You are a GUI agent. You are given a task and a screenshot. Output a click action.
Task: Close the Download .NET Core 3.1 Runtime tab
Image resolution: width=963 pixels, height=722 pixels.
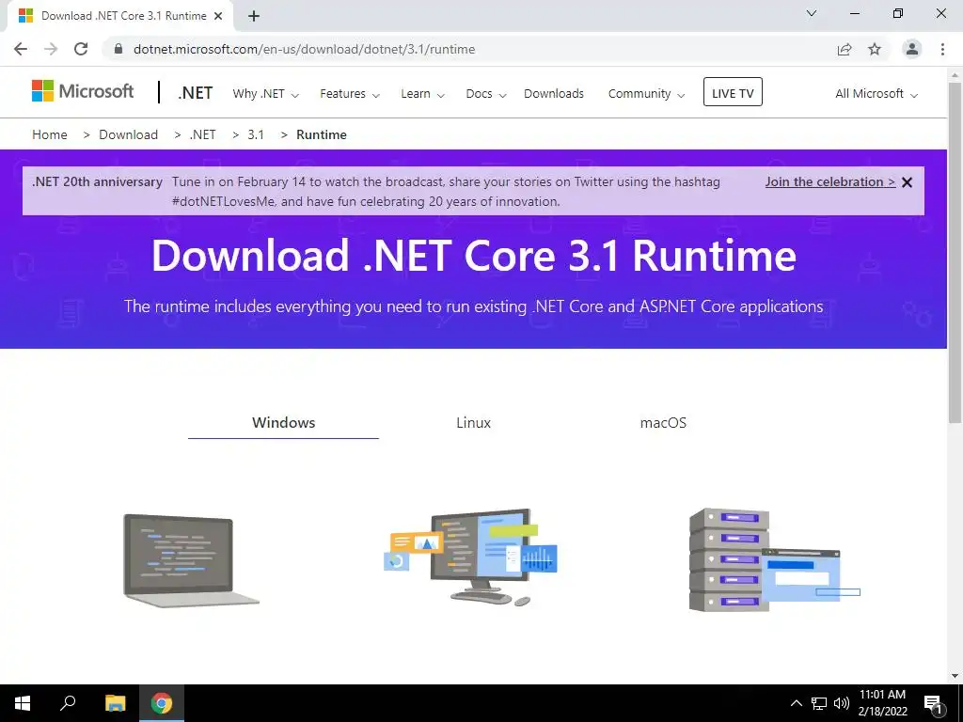(218, 16)
